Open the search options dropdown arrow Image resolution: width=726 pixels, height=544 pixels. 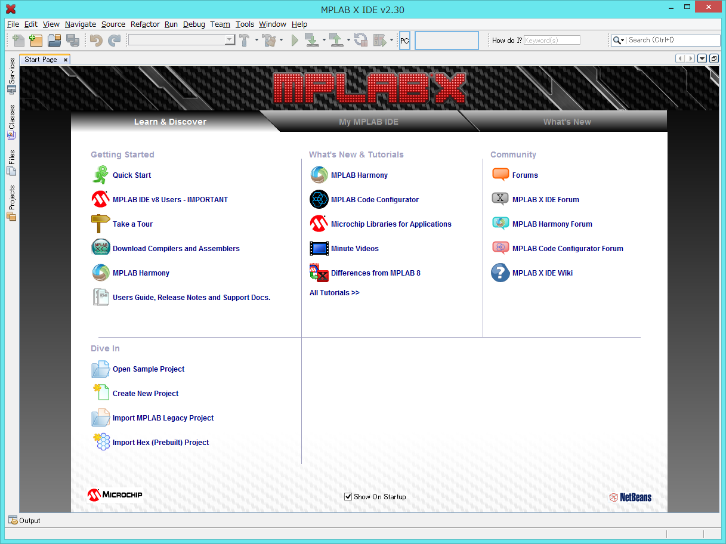619,41
